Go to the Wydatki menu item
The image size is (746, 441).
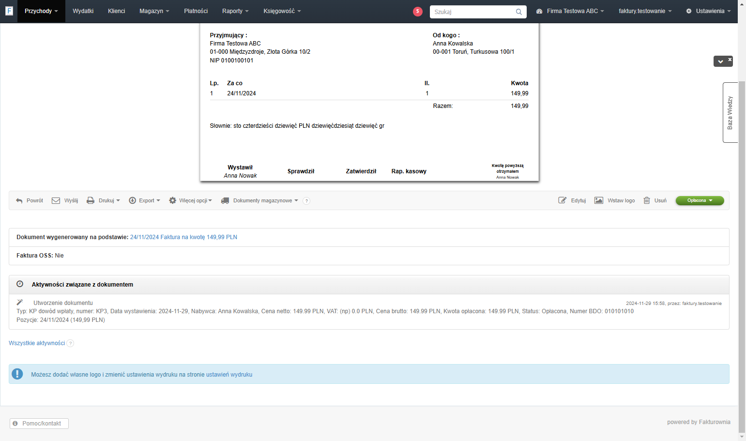tap(83, 11)
